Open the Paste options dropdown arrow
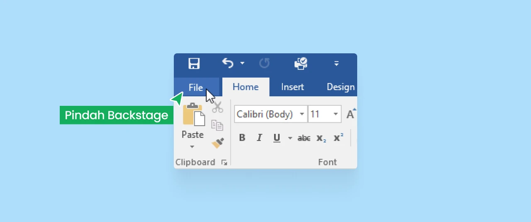 click(x=192, y=146)
